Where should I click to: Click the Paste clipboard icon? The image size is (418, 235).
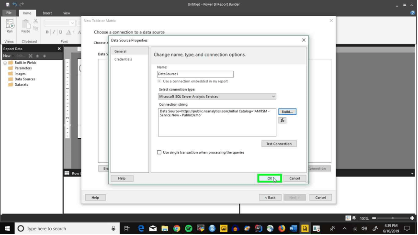25,26
